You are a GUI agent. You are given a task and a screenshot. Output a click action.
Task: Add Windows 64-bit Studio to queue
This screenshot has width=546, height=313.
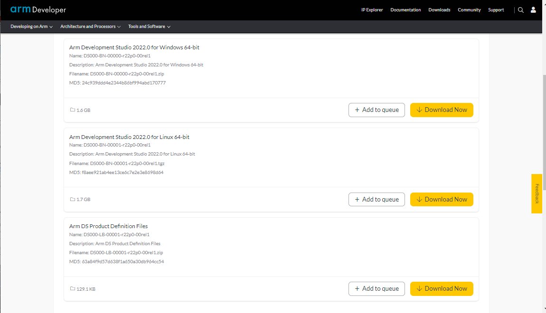click(x=377, y=110)
